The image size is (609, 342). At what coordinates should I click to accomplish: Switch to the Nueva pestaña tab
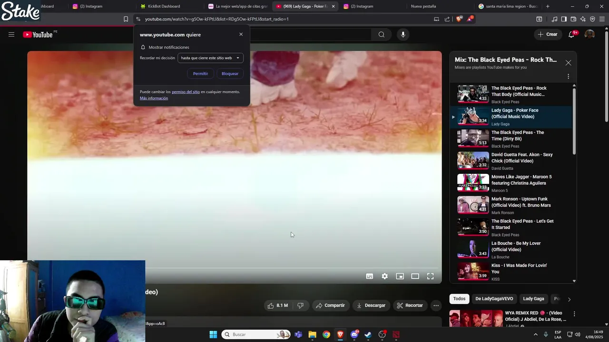click(x=423, y=6)
